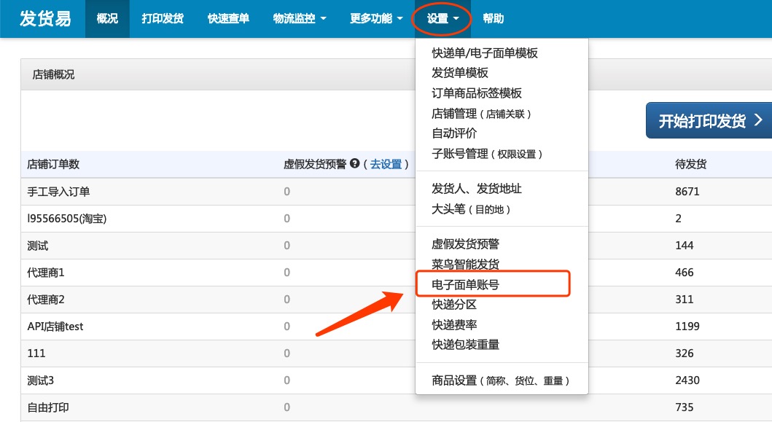Choose 菜鸟智能发货 from the menu
The height and width of the screenshot is (422, 772).
pos(465,265)
